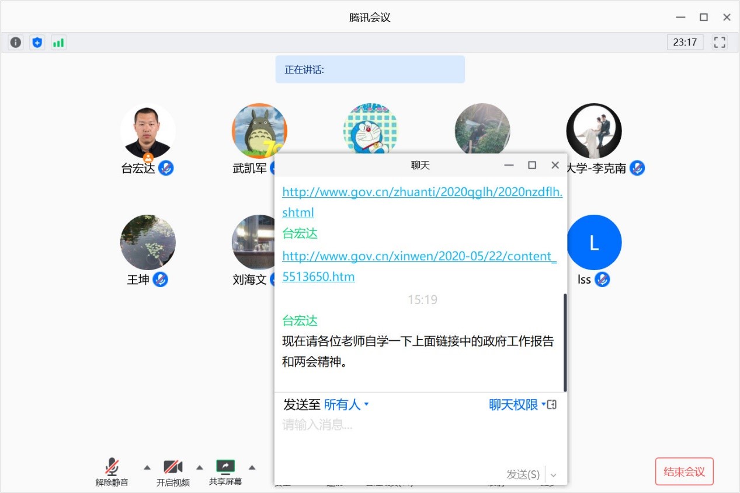740x493 pixels.
Task: Open meeting info icon in top bar
Action: point(16,42)
